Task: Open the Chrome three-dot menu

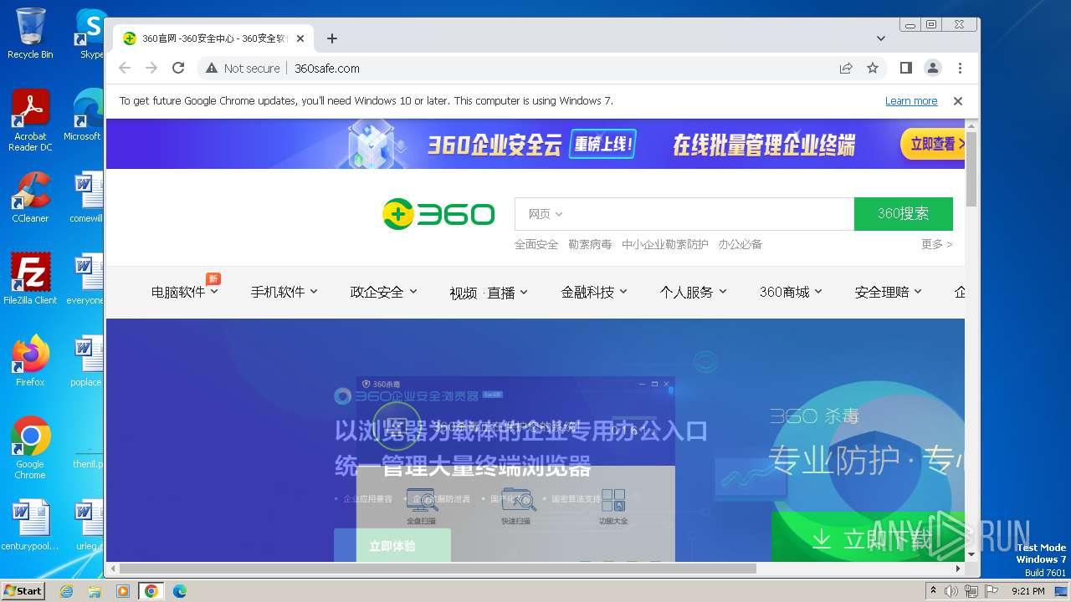Action: point(960,68)
